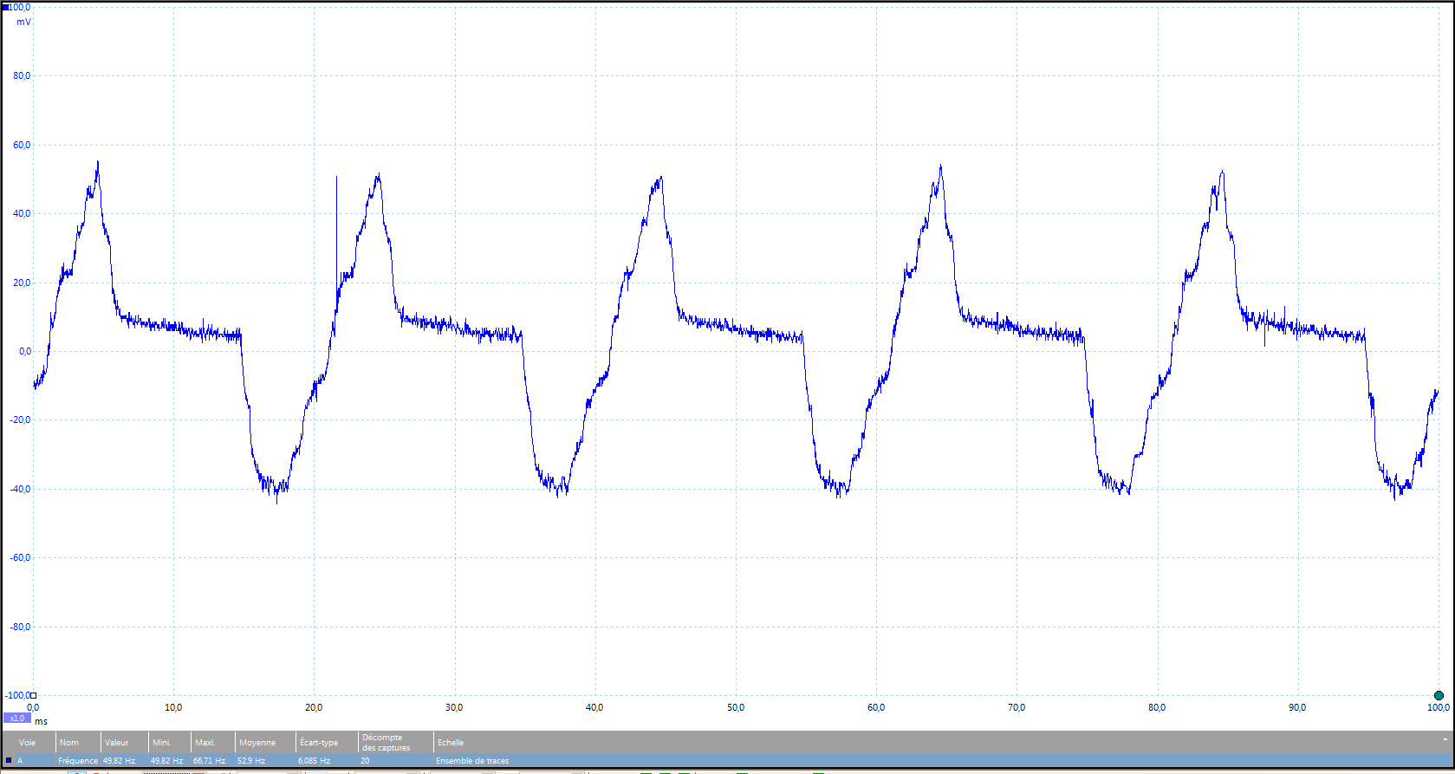Click the Moyenne column header

(x=257, y=743)
